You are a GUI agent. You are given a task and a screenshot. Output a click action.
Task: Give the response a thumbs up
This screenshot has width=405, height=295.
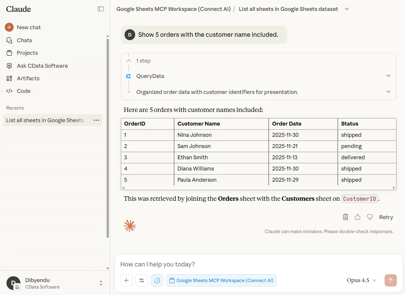(x=357, y=217)
